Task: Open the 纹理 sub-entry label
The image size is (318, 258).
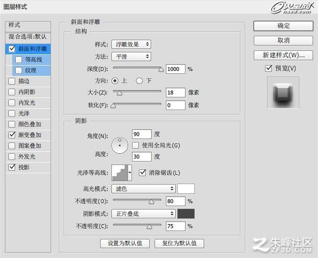Action: 30,70
